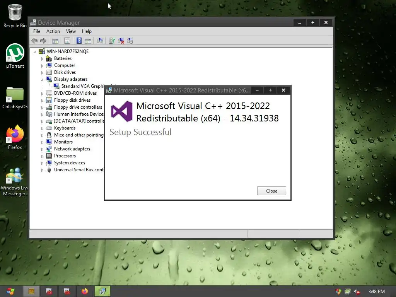
Task: Click the Network adapters category icon
Action: coord(49,149)
